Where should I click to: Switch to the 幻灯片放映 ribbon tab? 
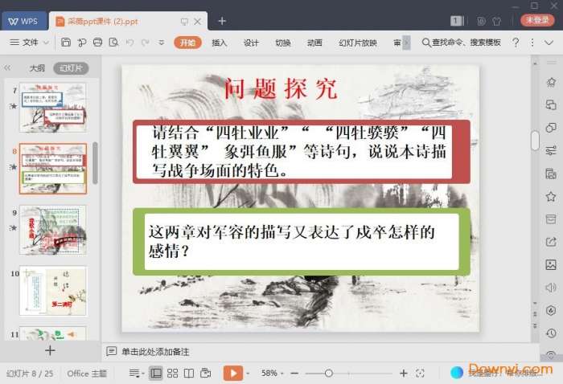click(358, 43)
